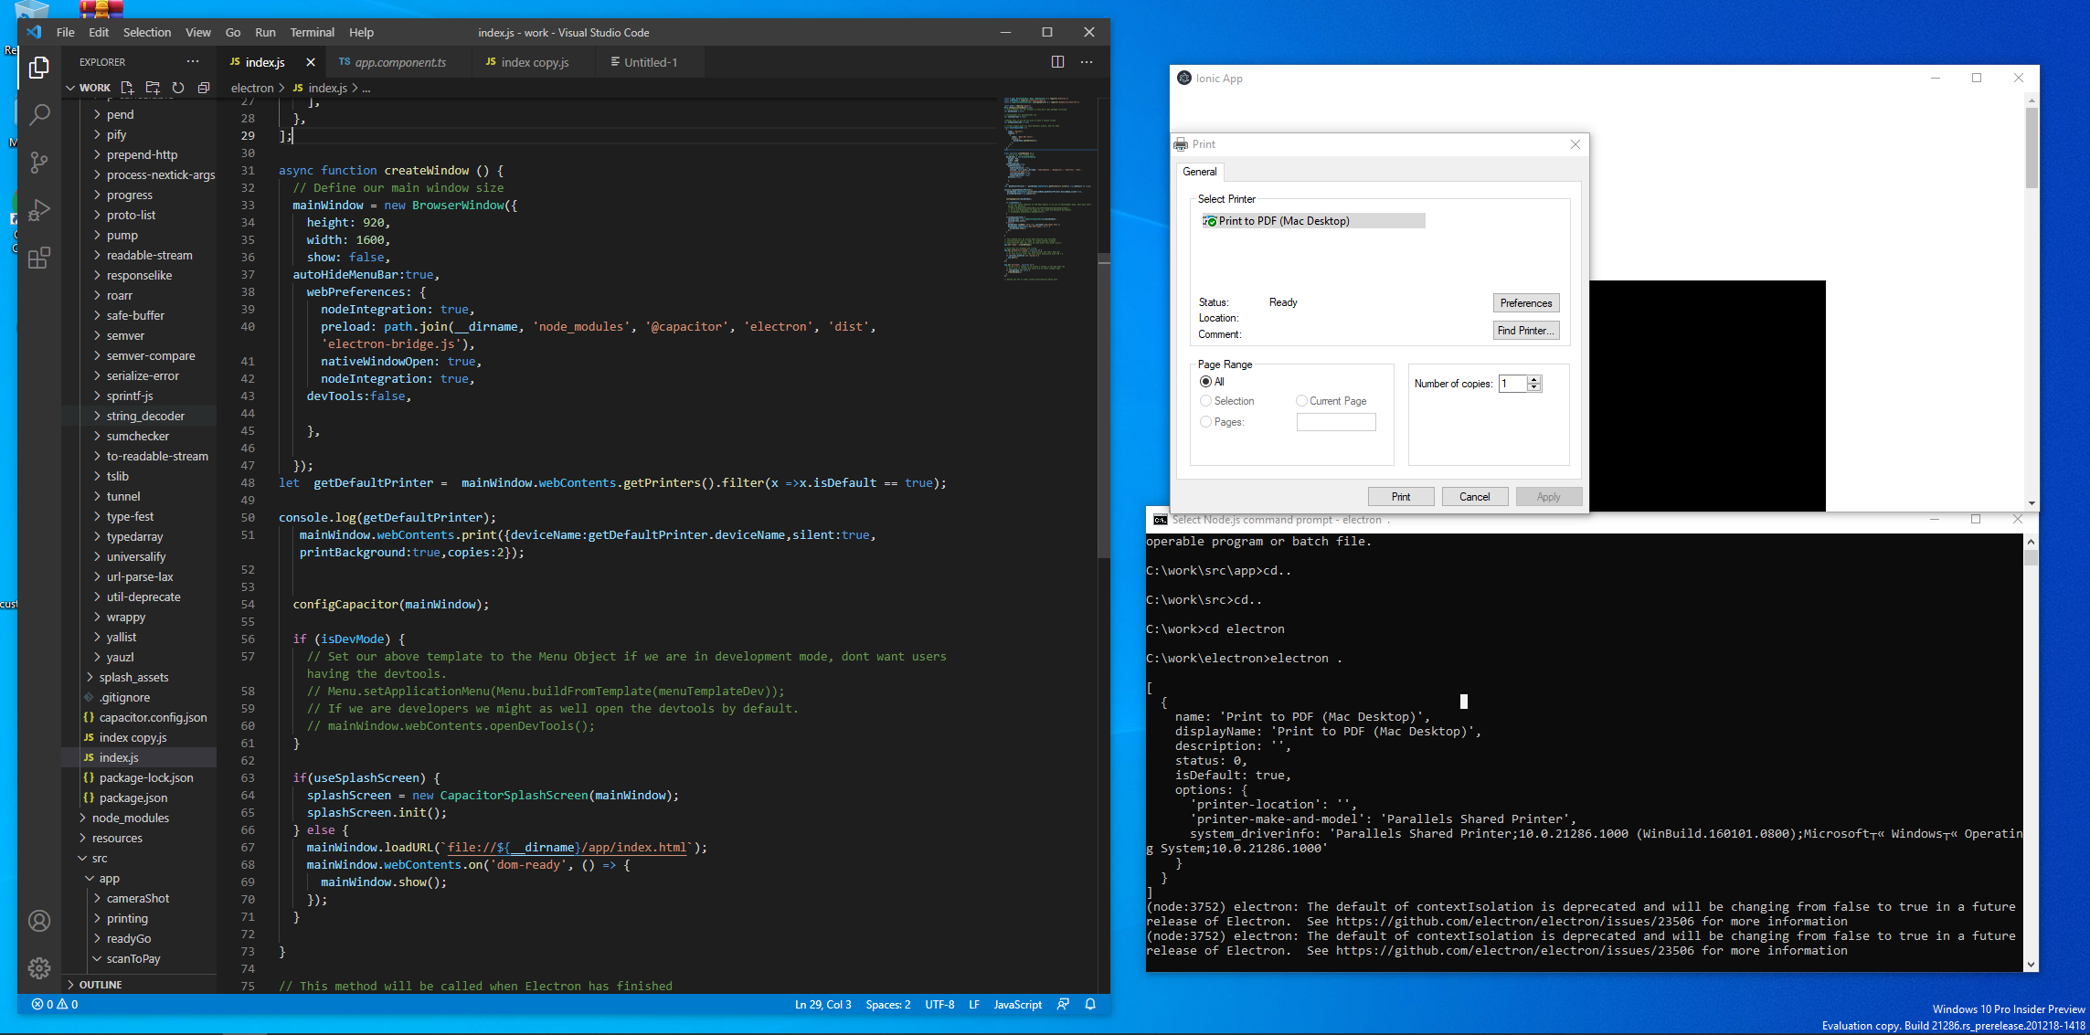Click the Find Printer button
Image resolution: width=2090 pixels, height=1035 pixels.
point(1525,331)
